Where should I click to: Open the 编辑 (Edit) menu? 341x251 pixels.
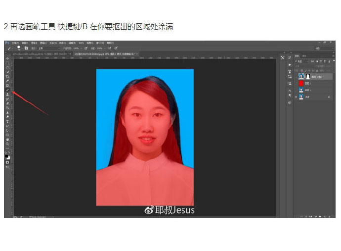[24, 43]
